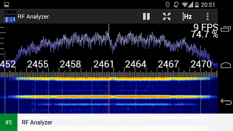Tap the screen rotation status icon
233x131 pixels.
tap(176, 4)
